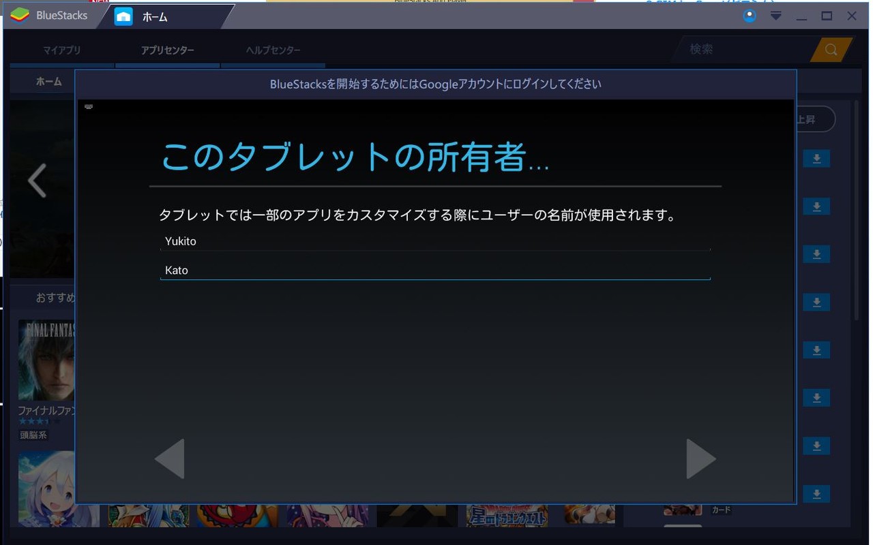This screenshot has height=545, width=873.
Task: Go back with the setup left arrow
Action: tap(170, 458)
